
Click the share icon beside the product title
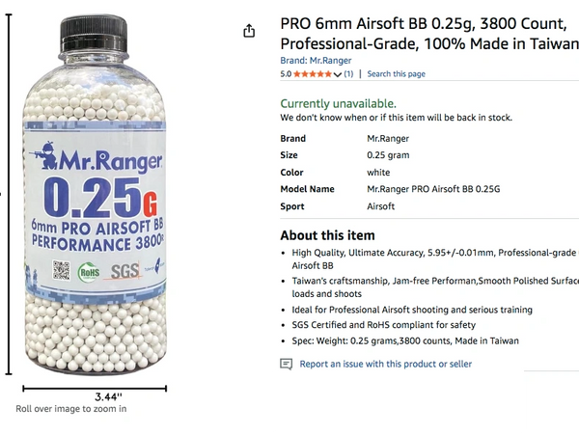(x=249, y=31)
